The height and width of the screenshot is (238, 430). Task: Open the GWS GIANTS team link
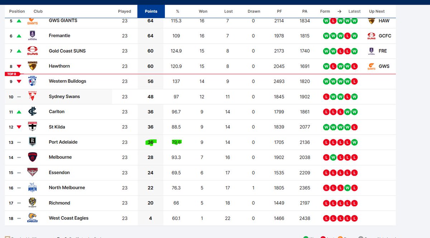[x=63, y=21]
